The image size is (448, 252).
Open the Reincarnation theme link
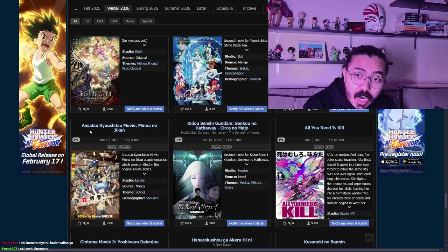[234, 73]
